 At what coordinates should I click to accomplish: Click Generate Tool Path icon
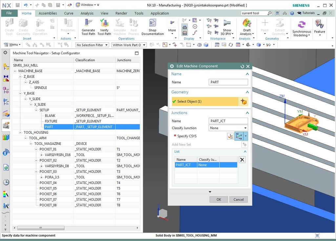pyautogui.click(x=88, y=23)
